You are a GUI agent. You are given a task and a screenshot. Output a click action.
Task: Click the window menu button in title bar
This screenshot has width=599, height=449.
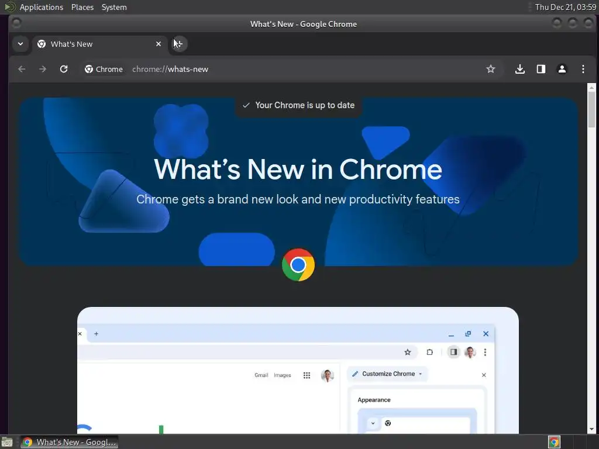[16, 23]
